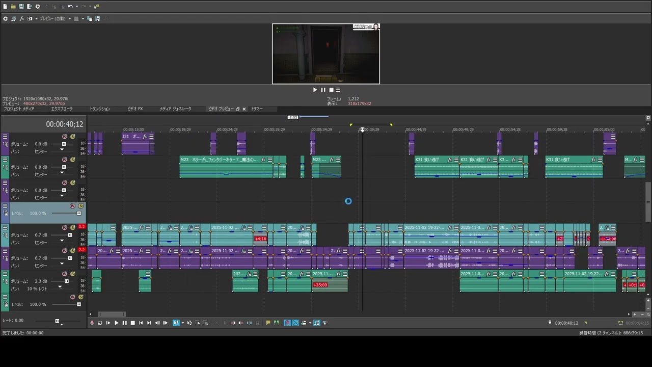Viewport: 652px width, 367px height.
Task: Insert a marker with the yellow flag icon
Action: (268, 323)
